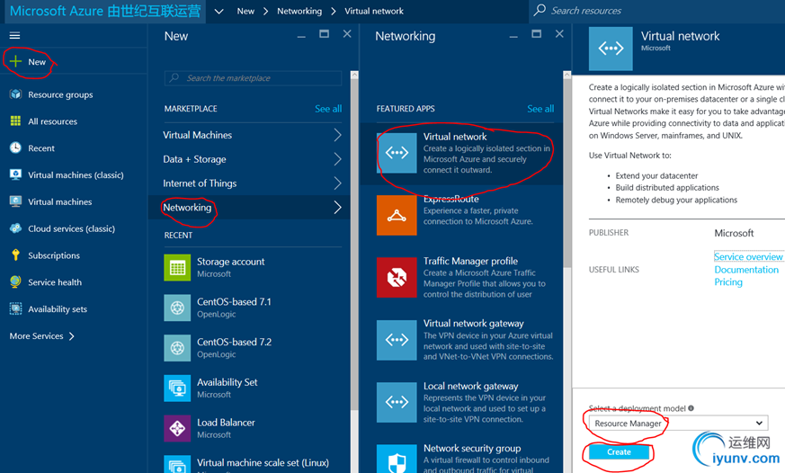Click the Recent clock icon

pos(15,147)
